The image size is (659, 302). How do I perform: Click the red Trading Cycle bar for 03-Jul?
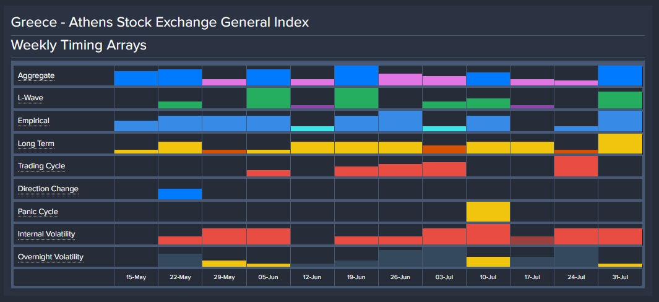[444, 169]
